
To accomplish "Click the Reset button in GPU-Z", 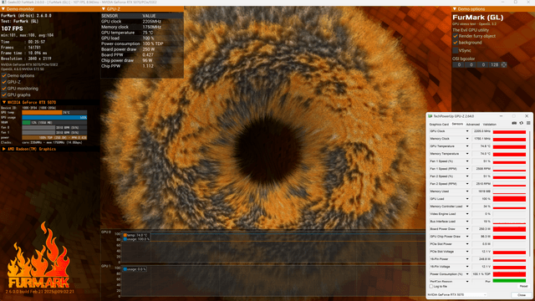I will [523, 286].
